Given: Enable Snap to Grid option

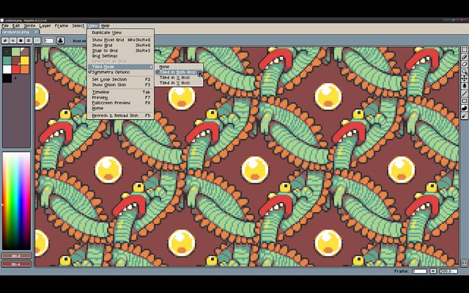Looking at the screenshot, I should coord(104,50).
